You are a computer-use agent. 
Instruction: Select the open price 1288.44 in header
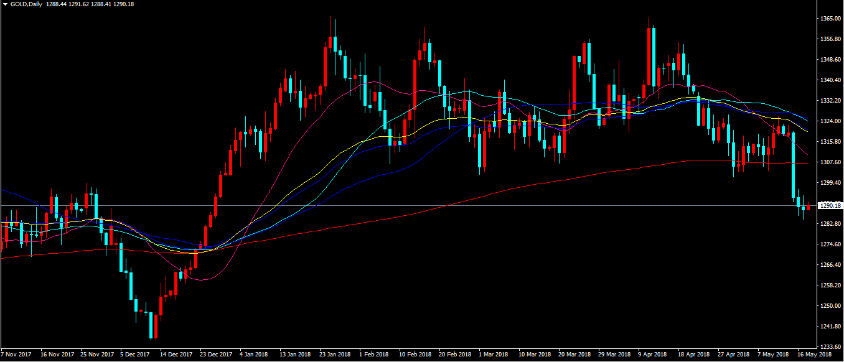tap(56, 4)
